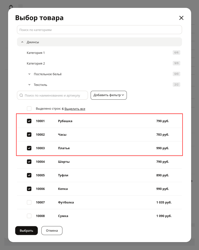Select Категория 2 in the tree

[36, 64]
